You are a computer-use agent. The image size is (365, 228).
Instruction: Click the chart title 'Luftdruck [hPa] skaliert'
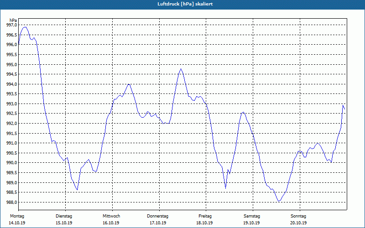pos(185,4)
